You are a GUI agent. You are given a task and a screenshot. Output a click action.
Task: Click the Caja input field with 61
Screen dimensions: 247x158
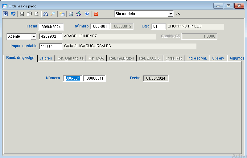pos(158,27)
